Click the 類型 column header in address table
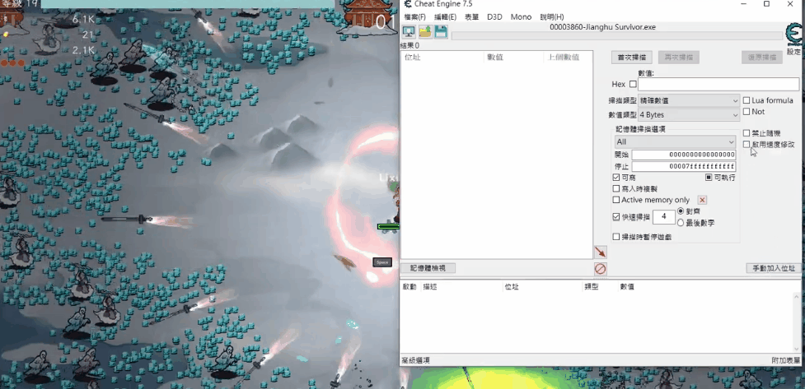 pyautogui.click(x=600, y=287)
